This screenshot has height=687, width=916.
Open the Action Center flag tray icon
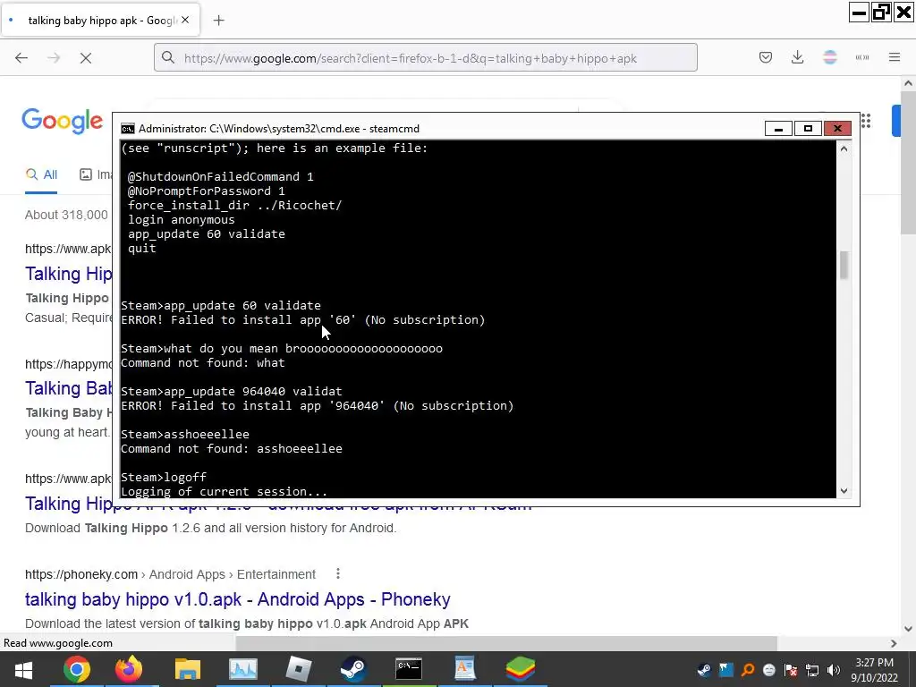tap(791, 670)
